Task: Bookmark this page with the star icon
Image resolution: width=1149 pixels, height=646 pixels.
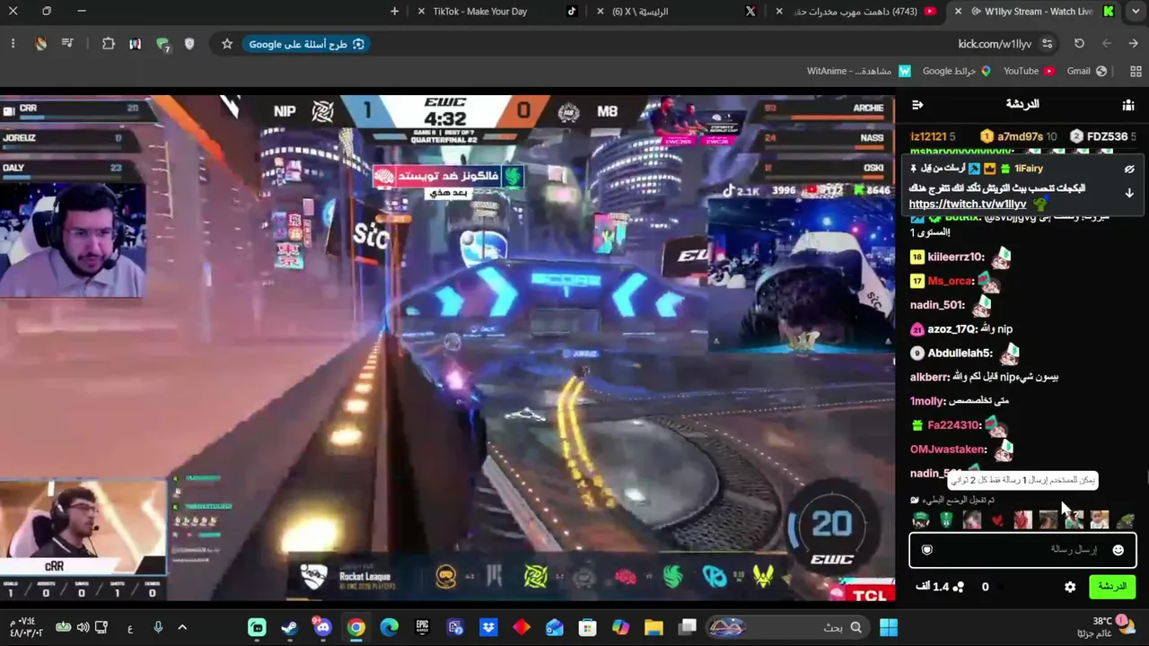Action: pyautogui.click(x=227, y=44)
